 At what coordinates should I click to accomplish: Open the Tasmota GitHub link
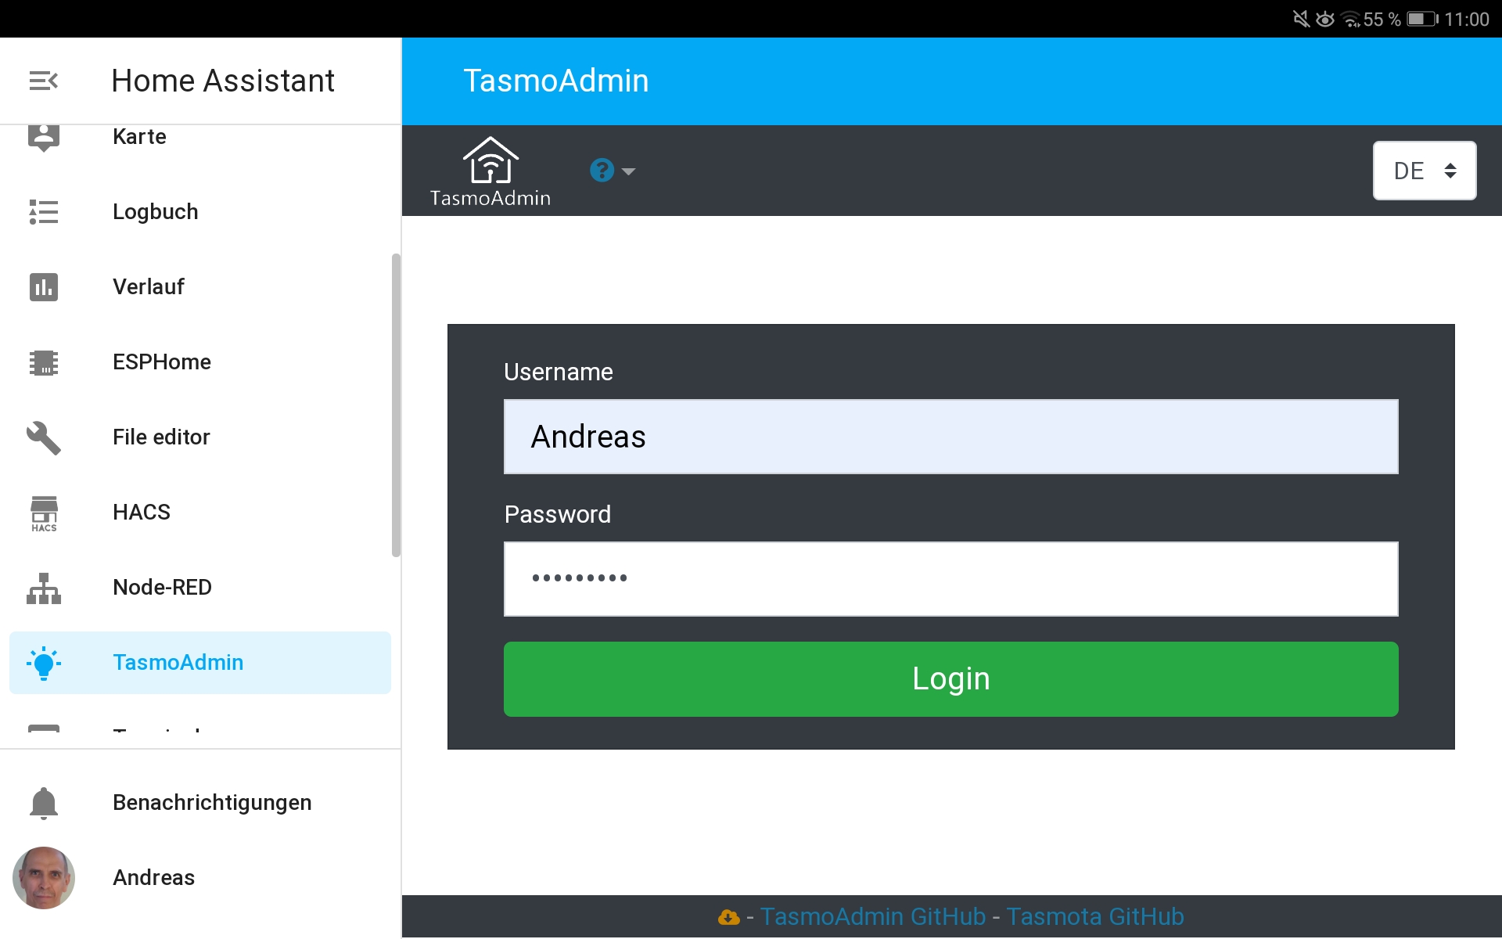[1095, 916]
